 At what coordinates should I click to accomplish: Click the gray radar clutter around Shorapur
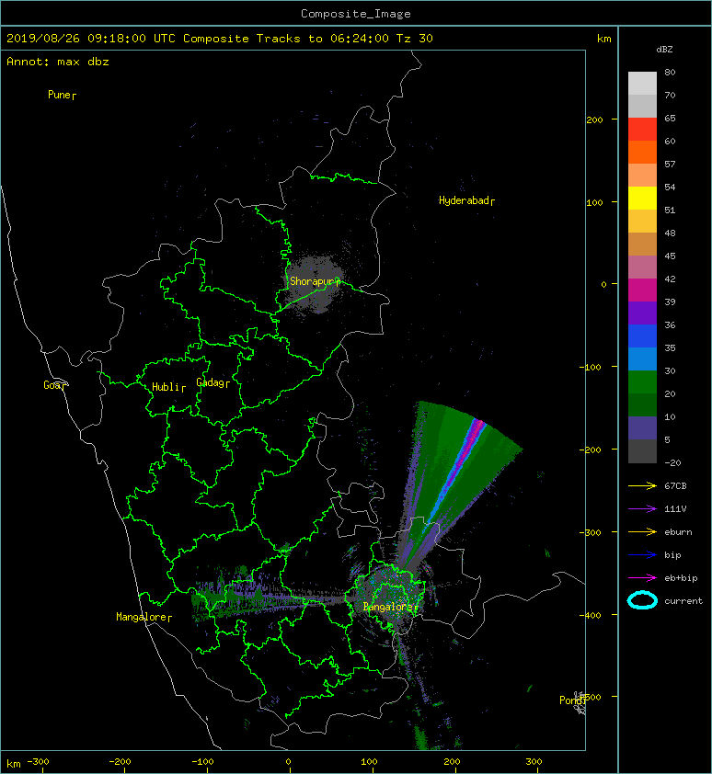tap(315, 283)
